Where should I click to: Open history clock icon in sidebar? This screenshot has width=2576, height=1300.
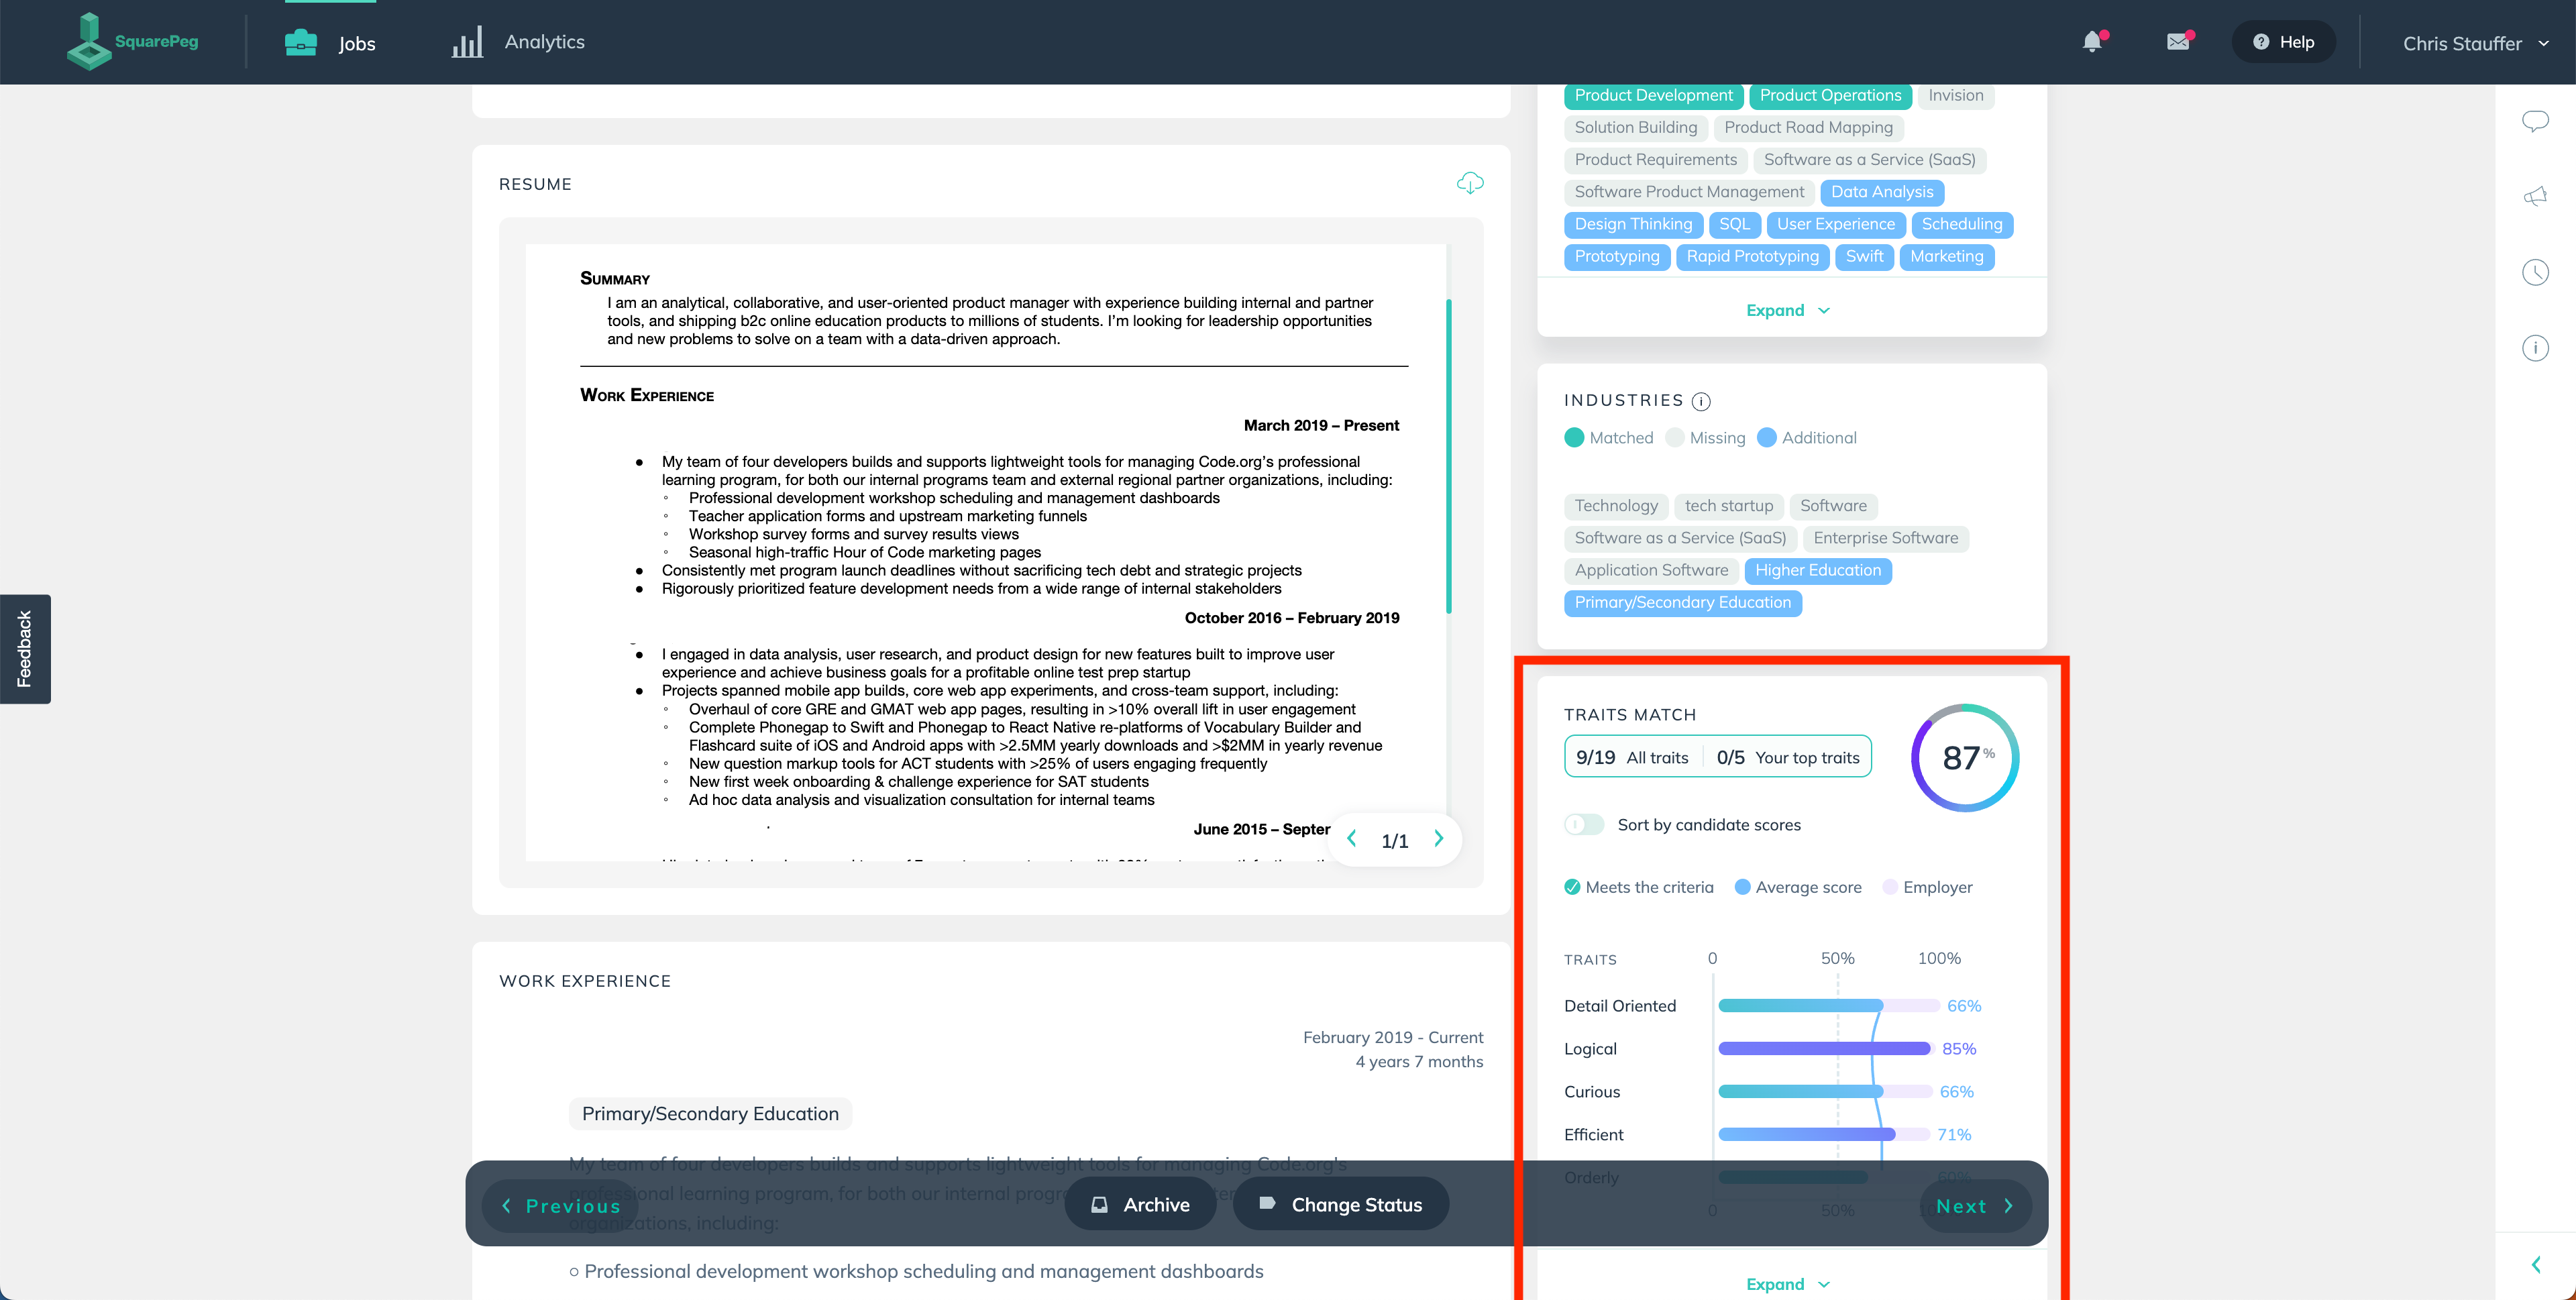[x=2535, y=272]
